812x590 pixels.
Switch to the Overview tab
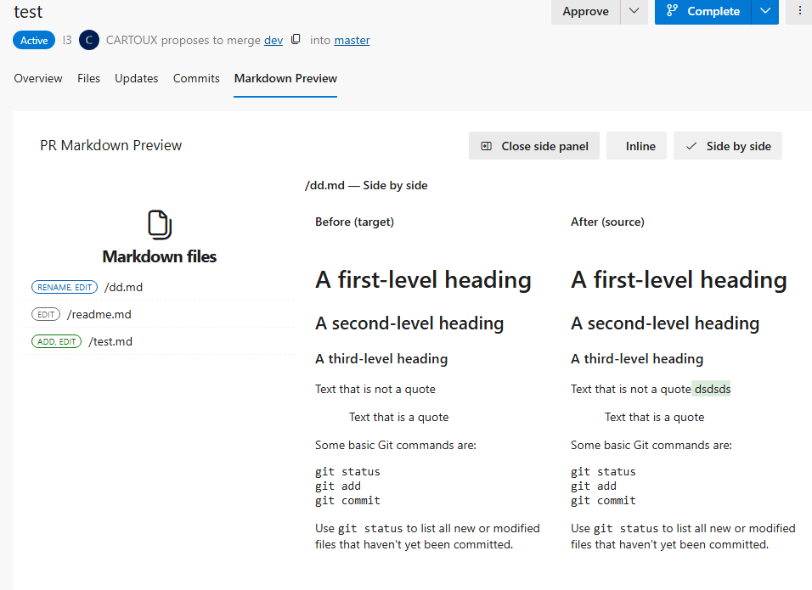click(38, 78)
